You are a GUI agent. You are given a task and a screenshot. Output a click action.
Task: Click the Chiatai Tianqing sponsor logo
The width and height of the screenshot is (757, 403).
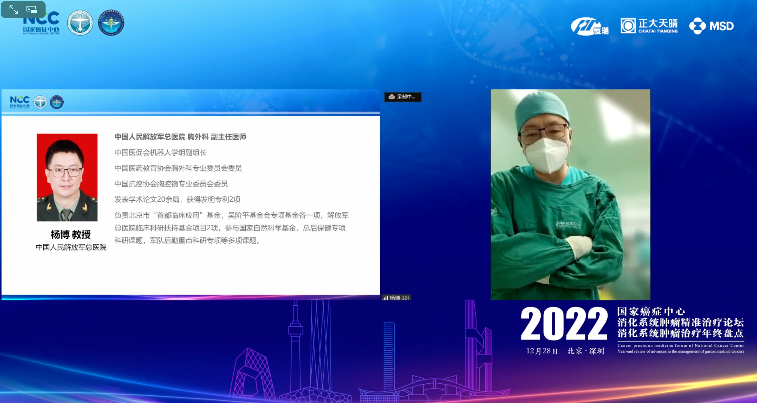point(649,26)
